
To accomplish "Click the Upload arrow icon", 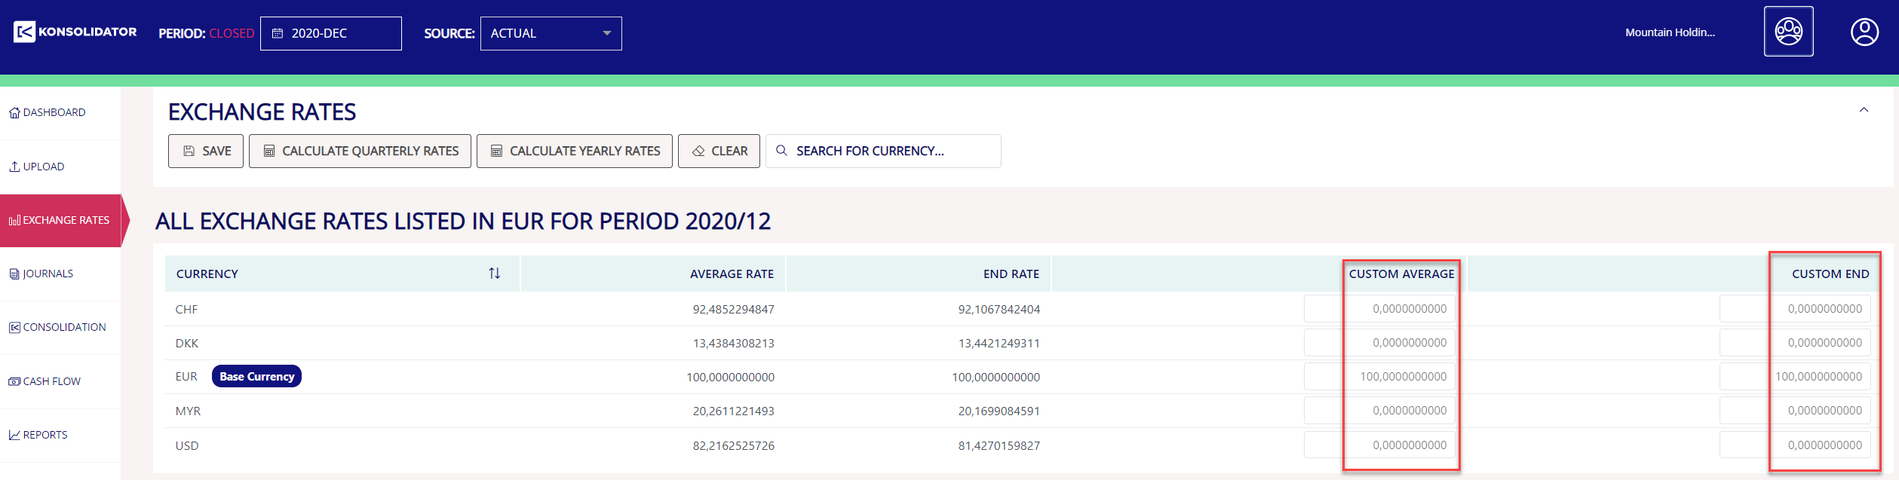I will pyautogui.click(x=14, y=167).
